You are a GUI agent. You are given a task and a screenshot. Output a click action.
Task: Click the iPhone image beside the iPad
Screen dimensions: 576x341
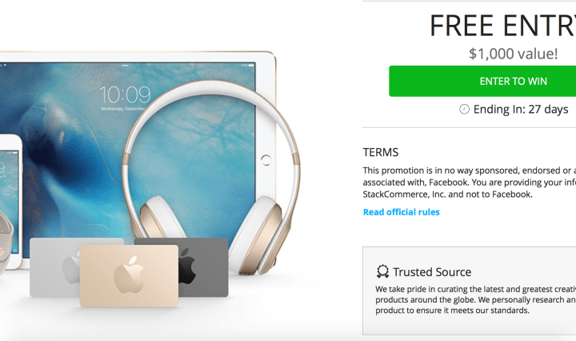[10, 202]
